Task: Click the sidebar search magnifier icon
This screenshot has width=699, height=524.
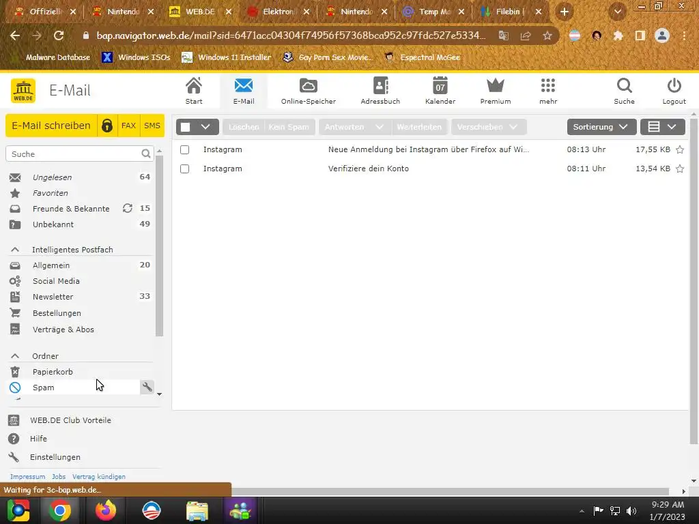Action: tap(146, 154)
